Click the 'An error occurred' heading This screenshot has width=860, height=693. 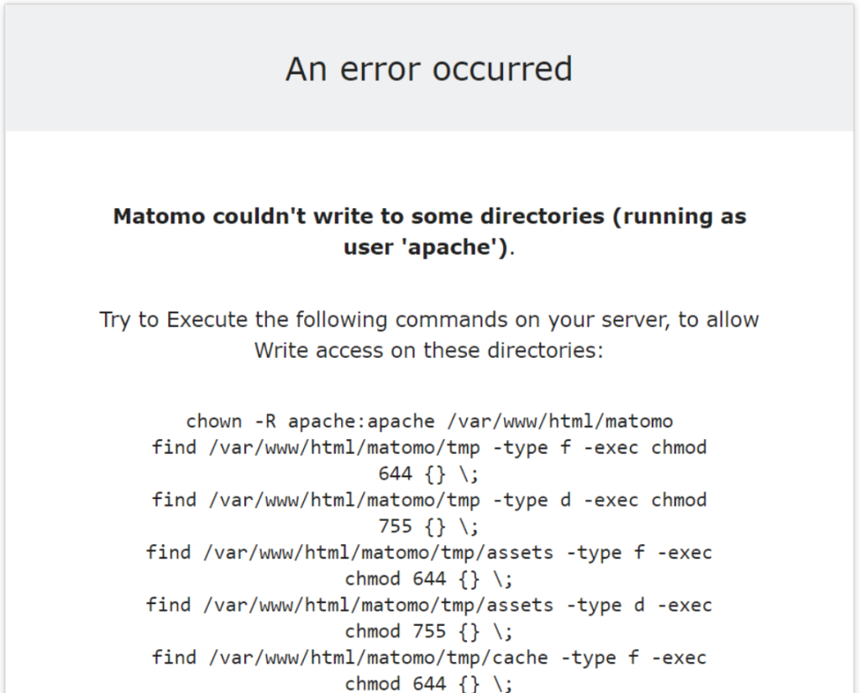[429, 69]
